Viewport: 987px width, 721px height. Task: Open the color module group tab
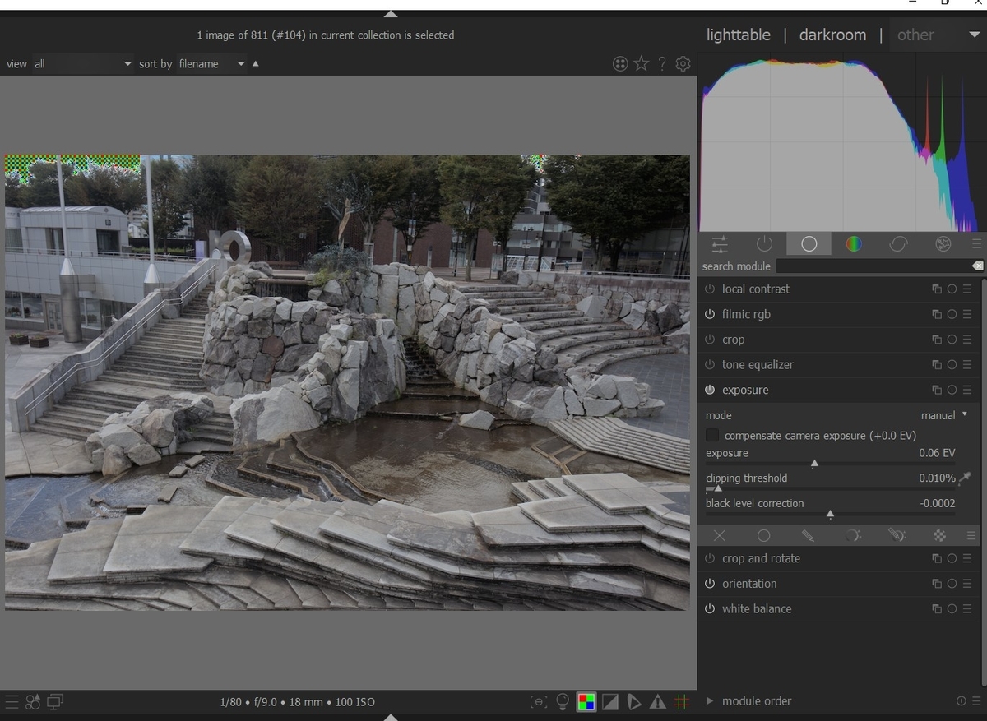coord(854,243)
